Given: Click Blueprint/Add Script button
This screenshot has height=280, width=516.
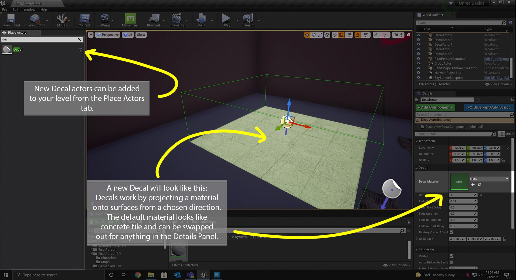Looking at the screenshot, I should (x=489, y=107).
